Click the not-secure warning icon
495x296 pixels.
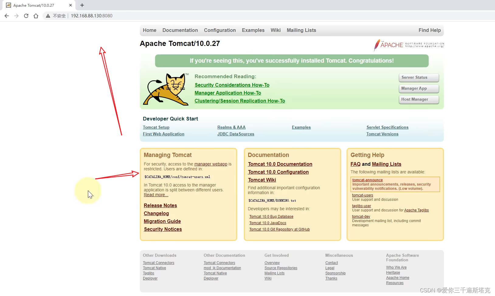click(x=48, y=16)
